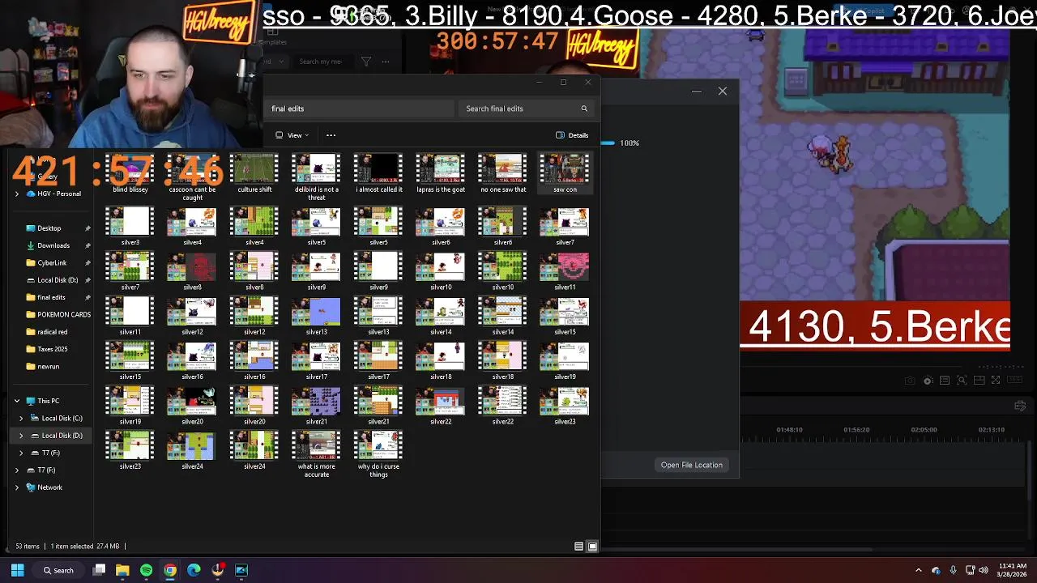Select cascoon cant be caught video
The width and height of the screenshot is (1037, 583).
[x=192, y=178]
